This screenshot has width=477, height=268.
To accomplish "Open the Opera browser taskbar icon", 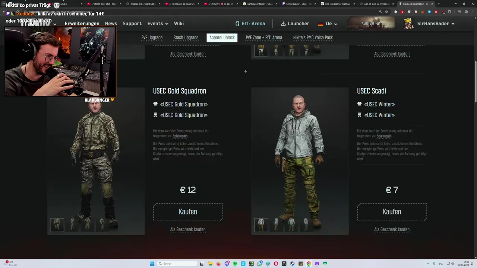I will click(x=276, y=264).
